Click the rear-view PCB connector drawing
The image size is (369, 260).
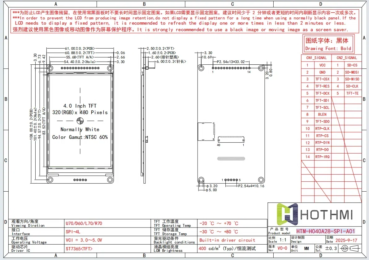click(x=231, y=124)
